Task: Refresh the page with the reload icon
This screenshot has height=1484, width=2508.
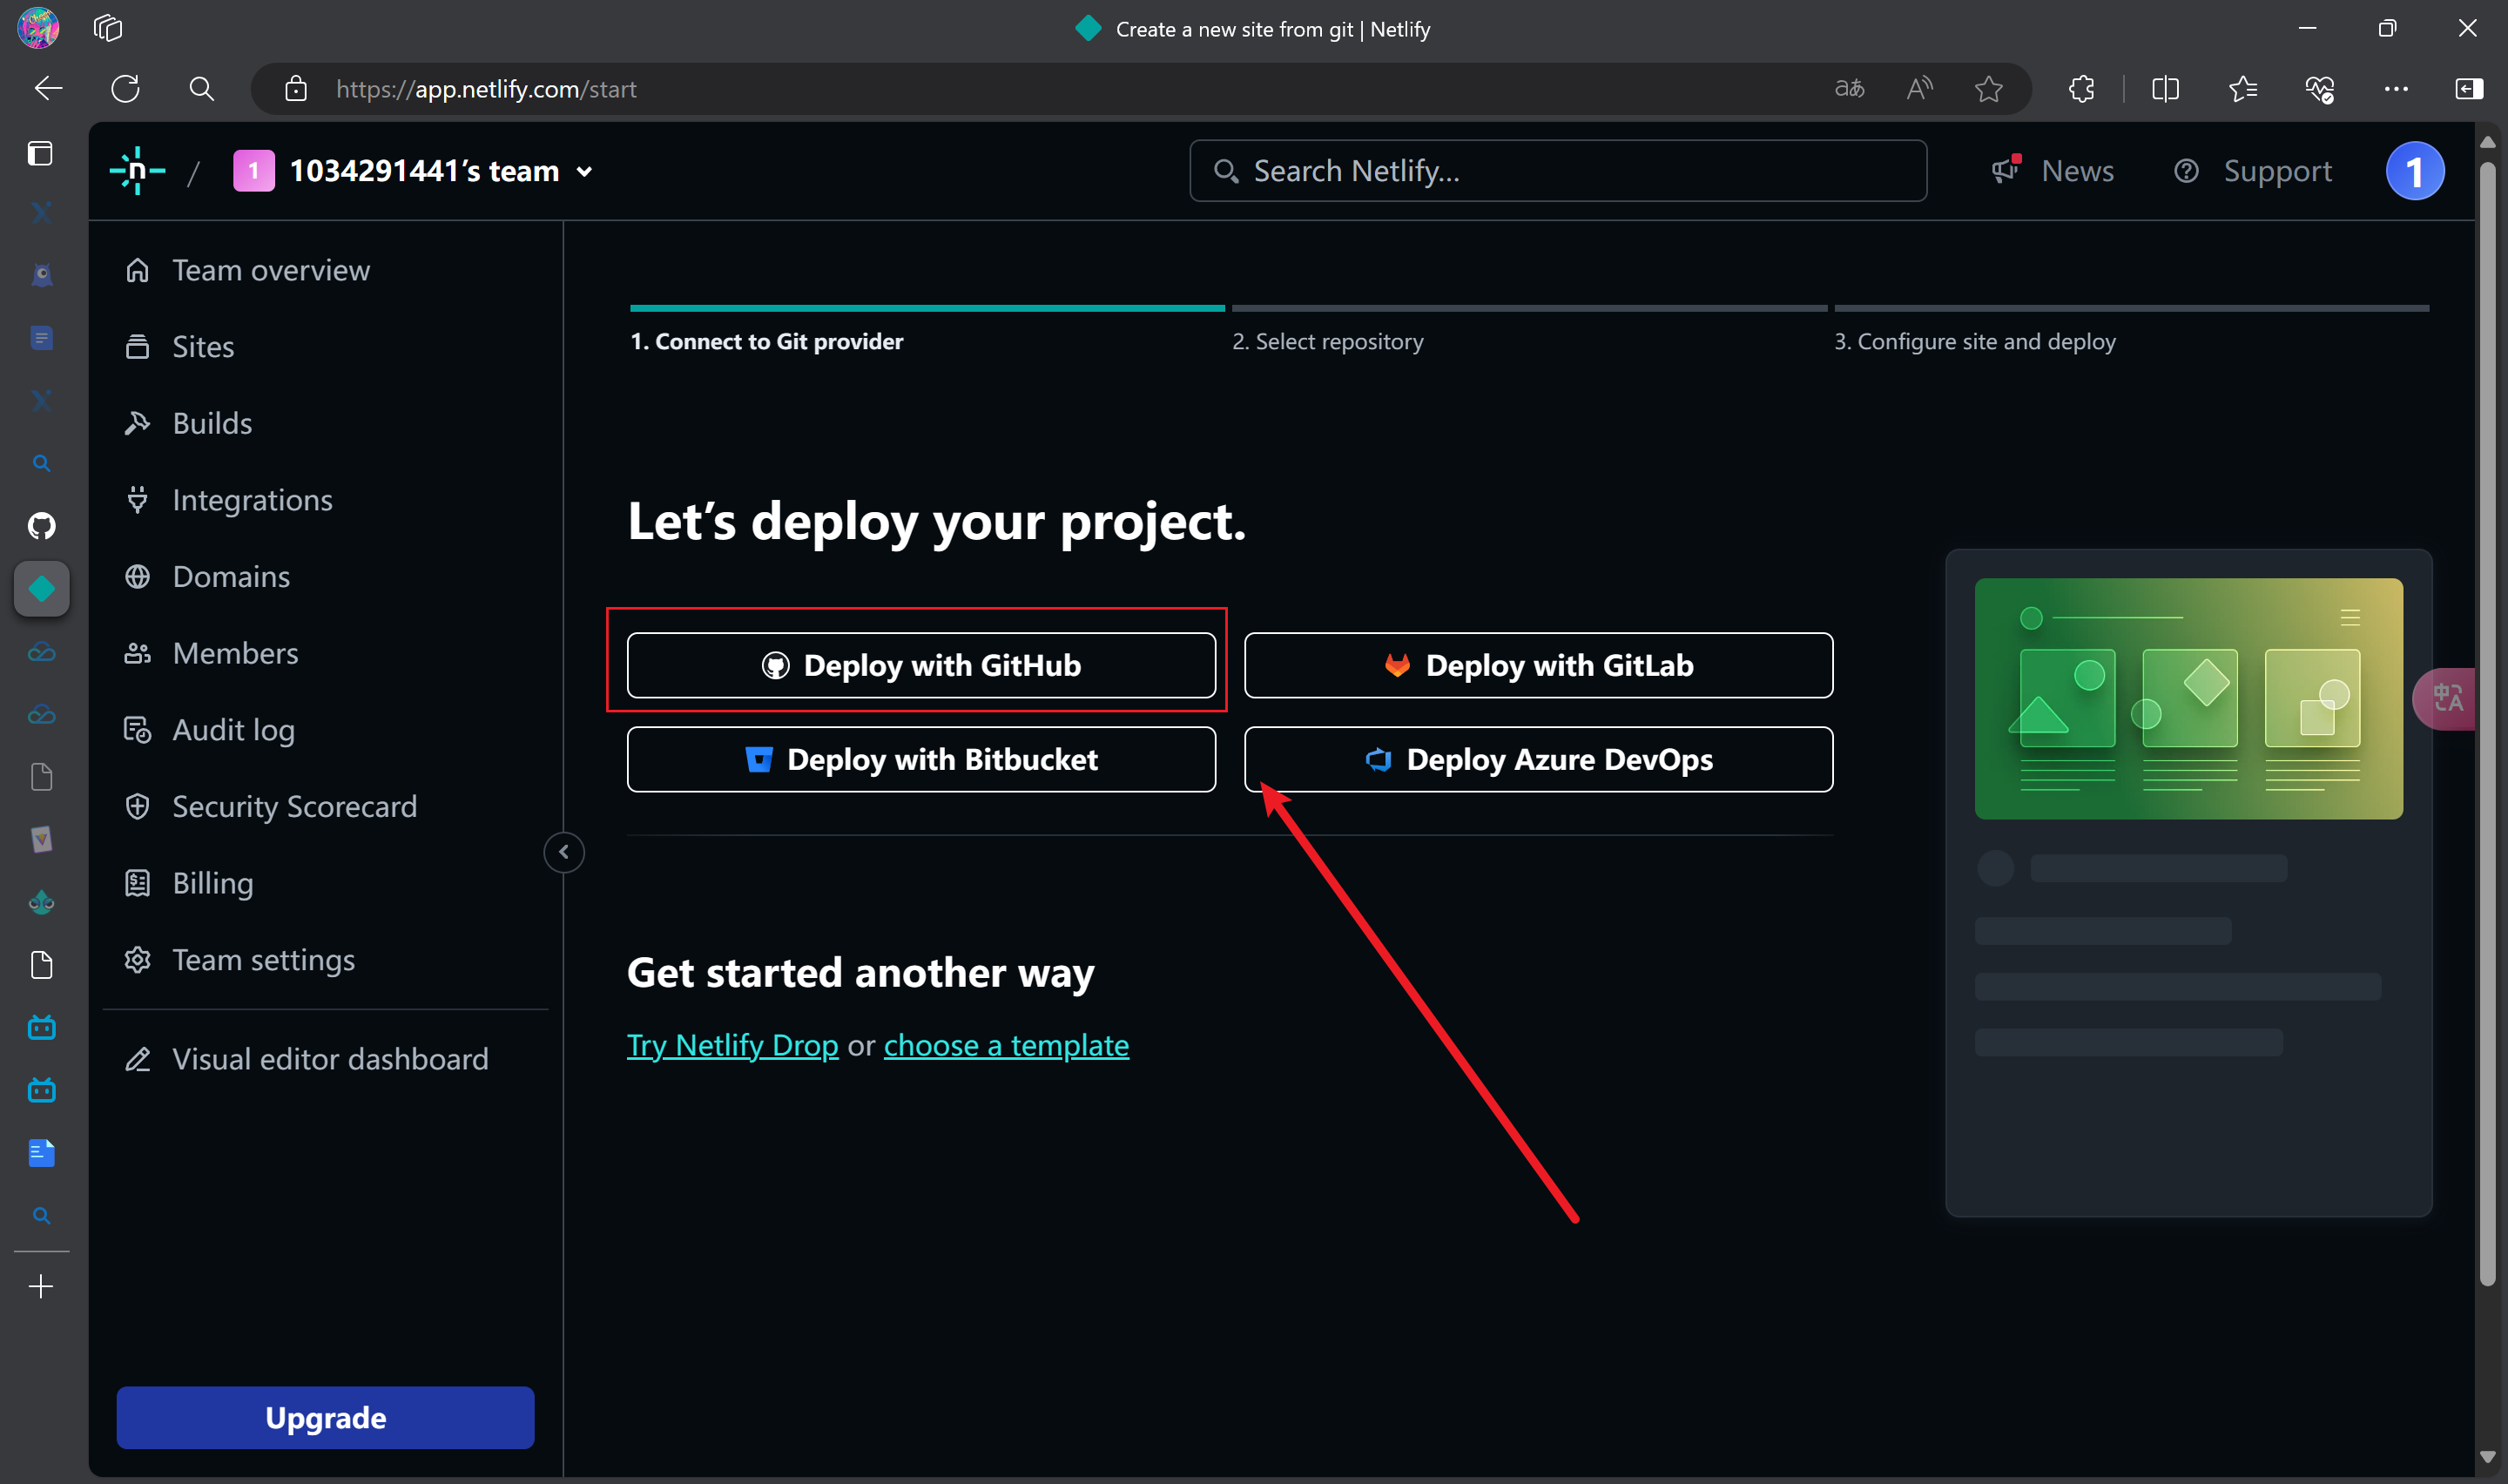Action: [126, 89]
